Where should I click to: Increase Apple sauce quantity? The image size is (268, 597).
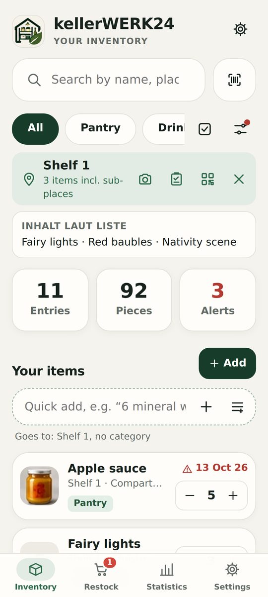click(233, 496)
